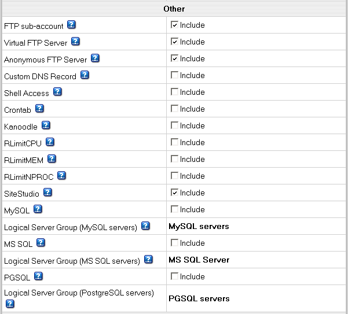
Task: Uncheck Include for FTP sub-account
Action: (174, 25)
